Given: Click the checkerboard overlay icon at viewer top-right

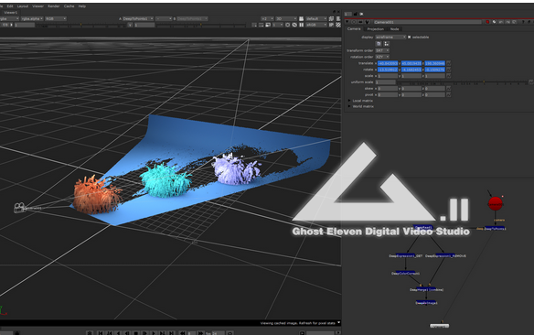Looking at the screenshot, I should tap(338, 25).
